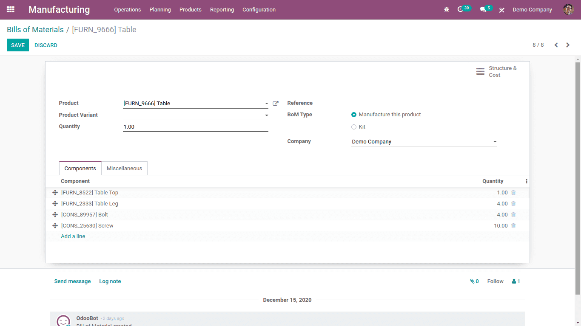Click the debug bug icon
581x326 pixels.
447,9
